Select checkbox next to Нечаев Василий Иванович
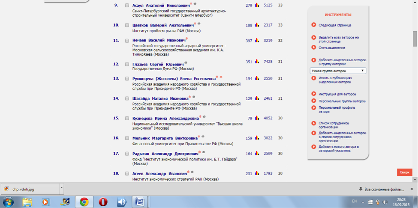Viewport: 418px width, 208px height. pos(127,41)
